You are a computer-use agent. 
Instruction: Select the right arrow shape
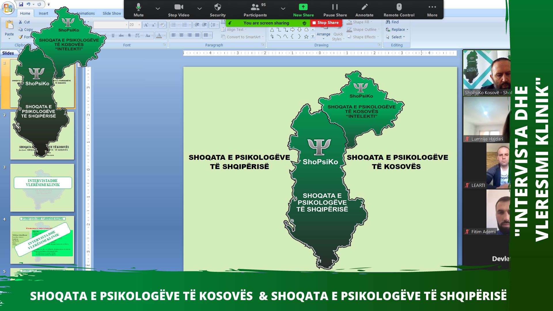tap(292, 30)
